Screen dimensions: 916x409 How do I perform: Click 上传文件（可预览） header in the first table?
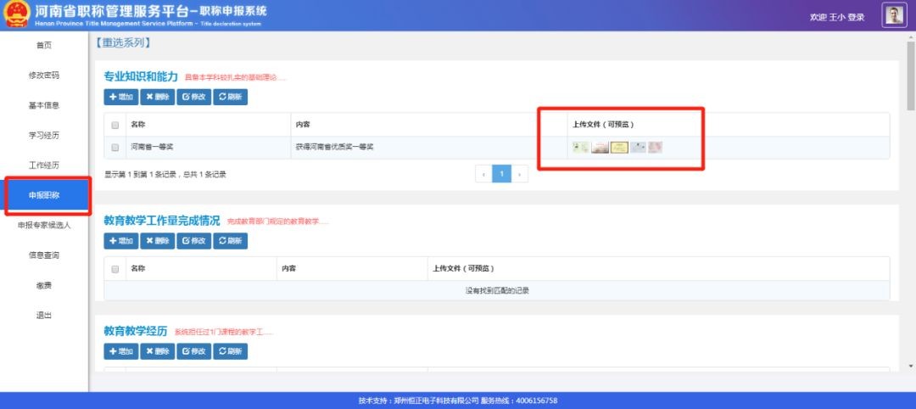pyautogui.click(x=604, y=125)
